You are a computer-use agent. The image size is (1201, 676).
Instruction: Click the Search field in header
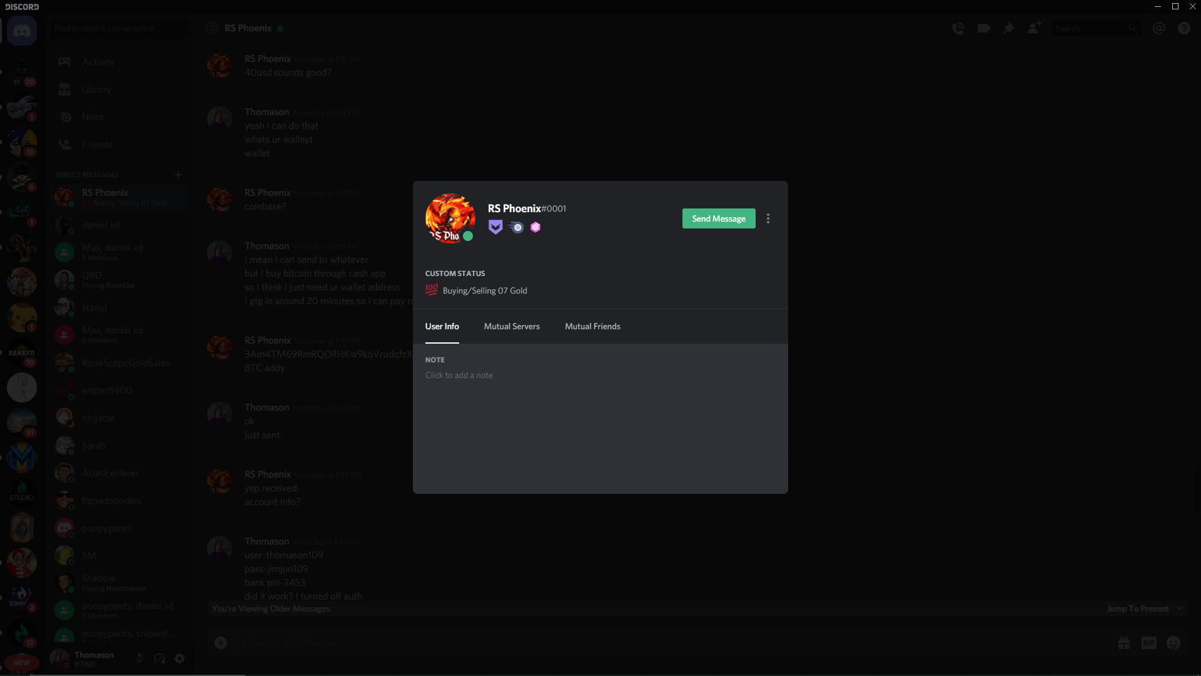[x=1096, y=28]
